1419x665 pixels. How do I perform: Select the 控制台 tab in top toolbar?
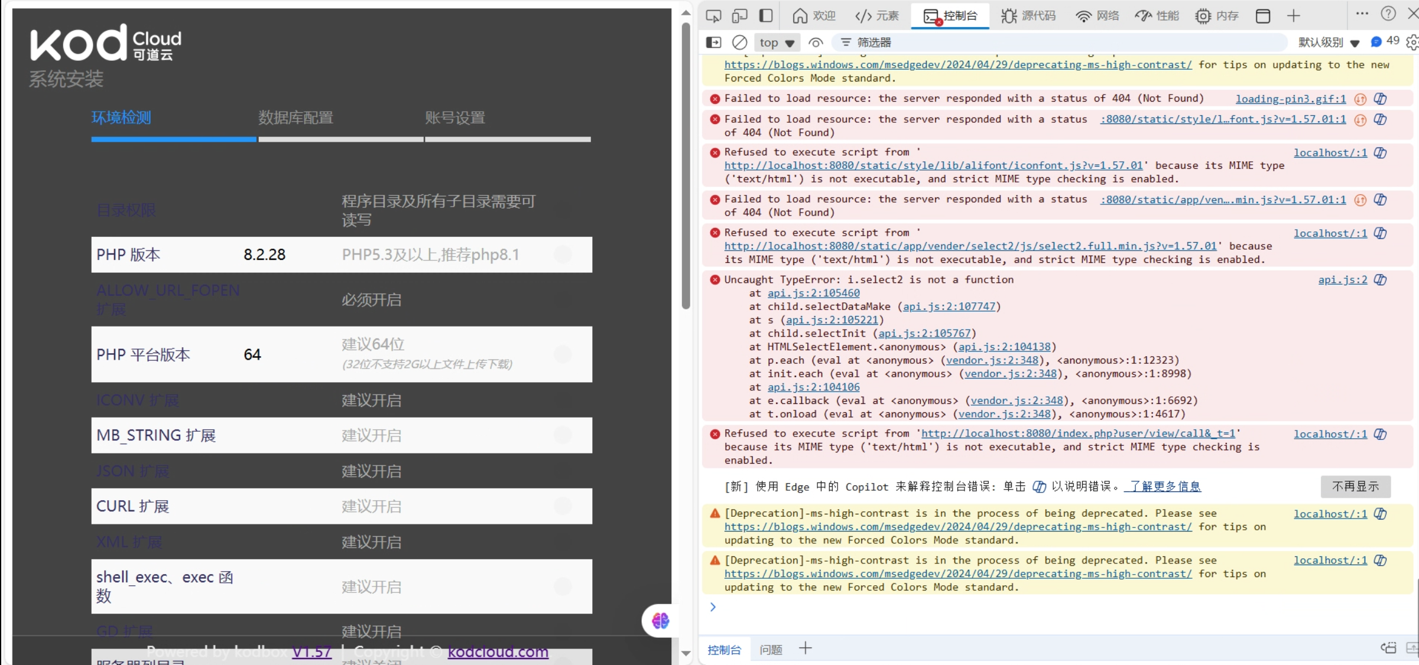pyautogui.click(x=950, y=16)
